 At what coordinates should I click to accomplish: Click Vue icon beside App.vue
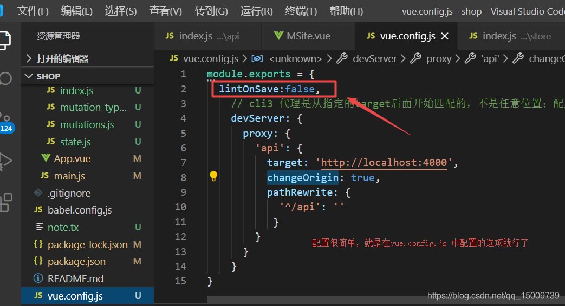coord(46,158)
